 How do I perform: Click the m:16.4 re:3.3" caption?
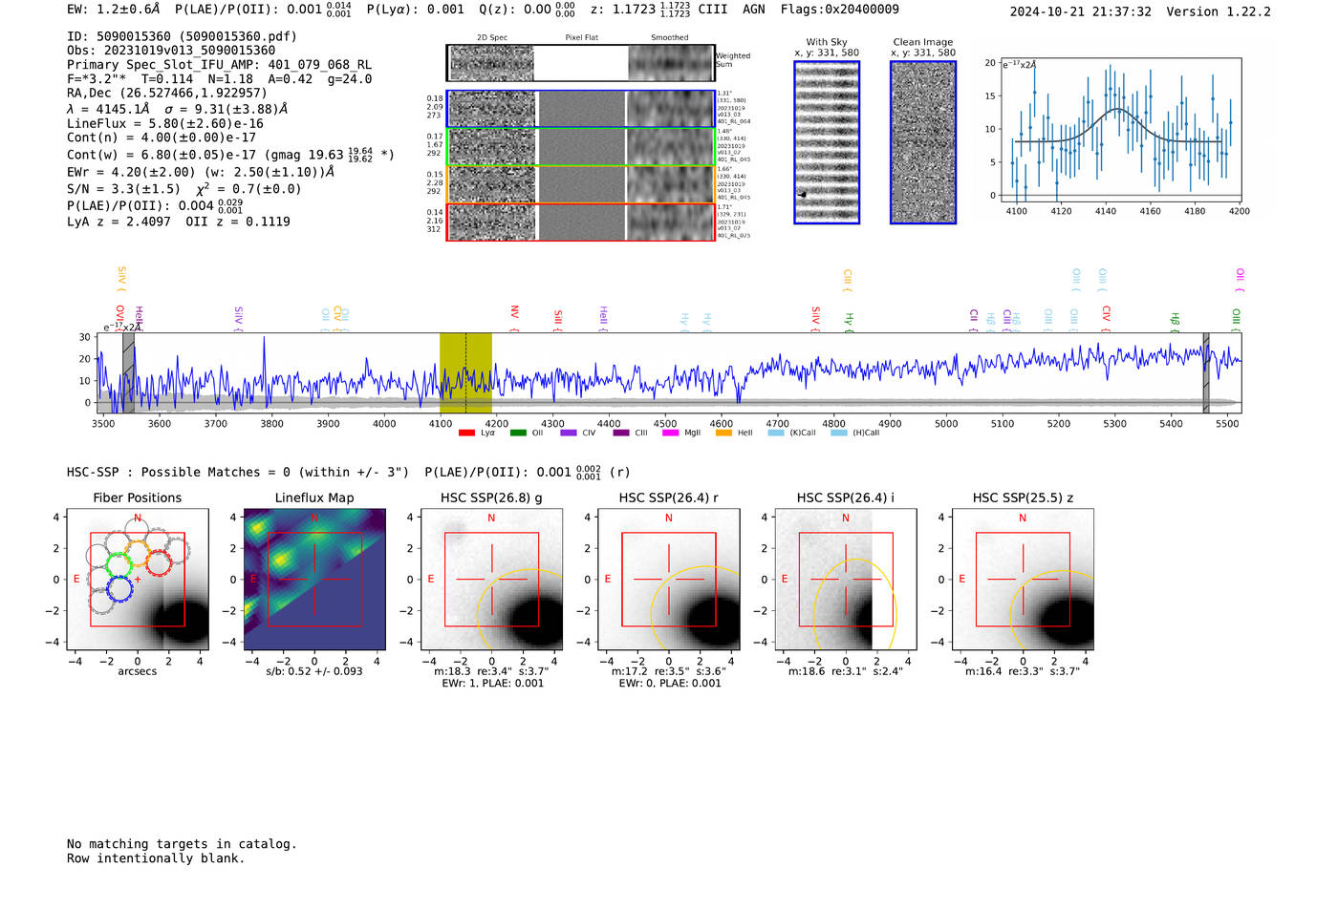tap(1023, 671)
